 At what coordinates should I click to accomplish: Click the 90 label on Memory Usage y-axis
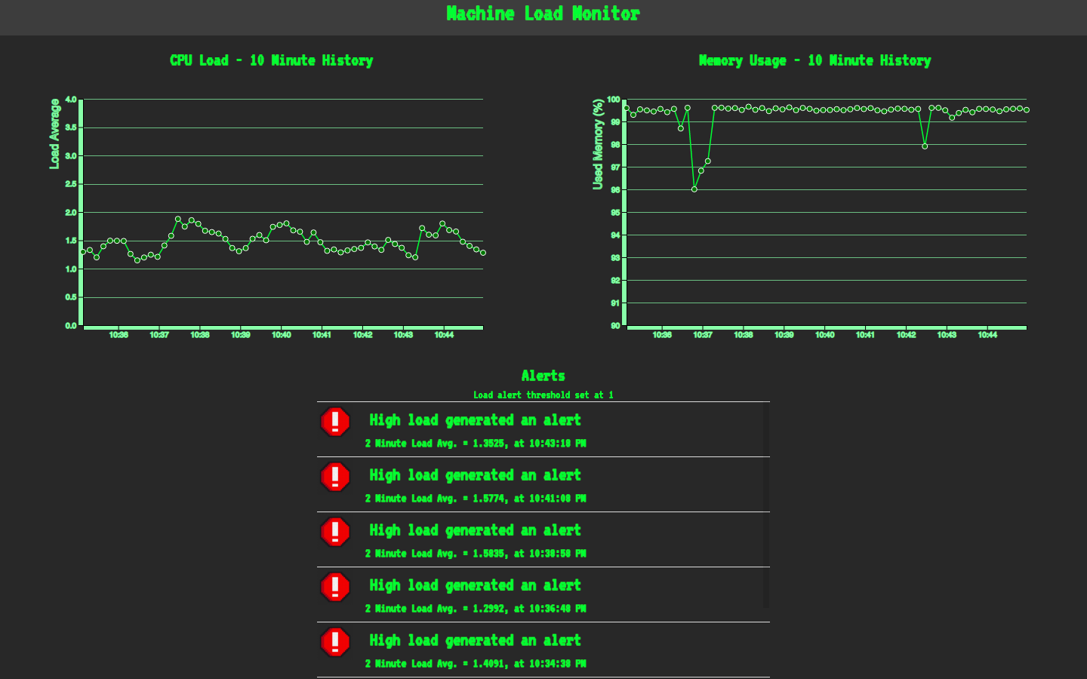(616, 326)
